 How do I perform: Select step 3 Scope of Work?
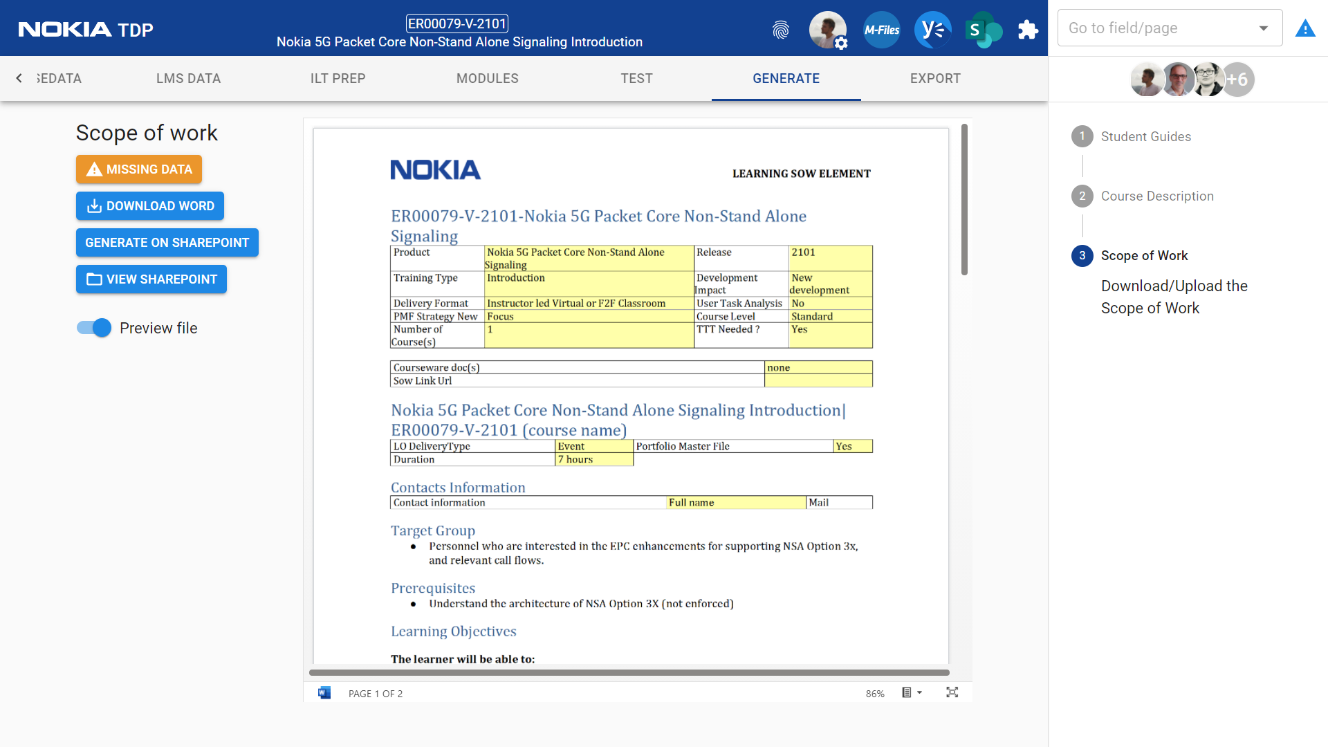(x=1130, y=255)
